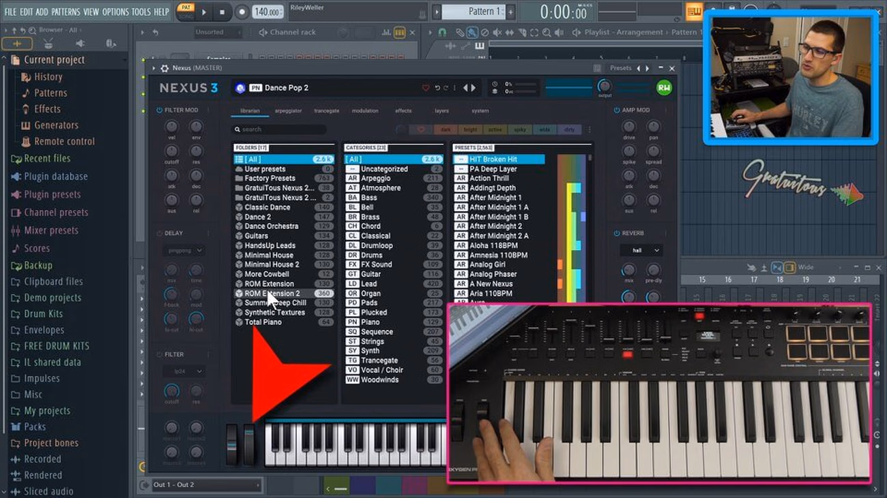Select the 'Arpeggio' category
This screenshot has width=887, height=498.
(x=393, y=178)
